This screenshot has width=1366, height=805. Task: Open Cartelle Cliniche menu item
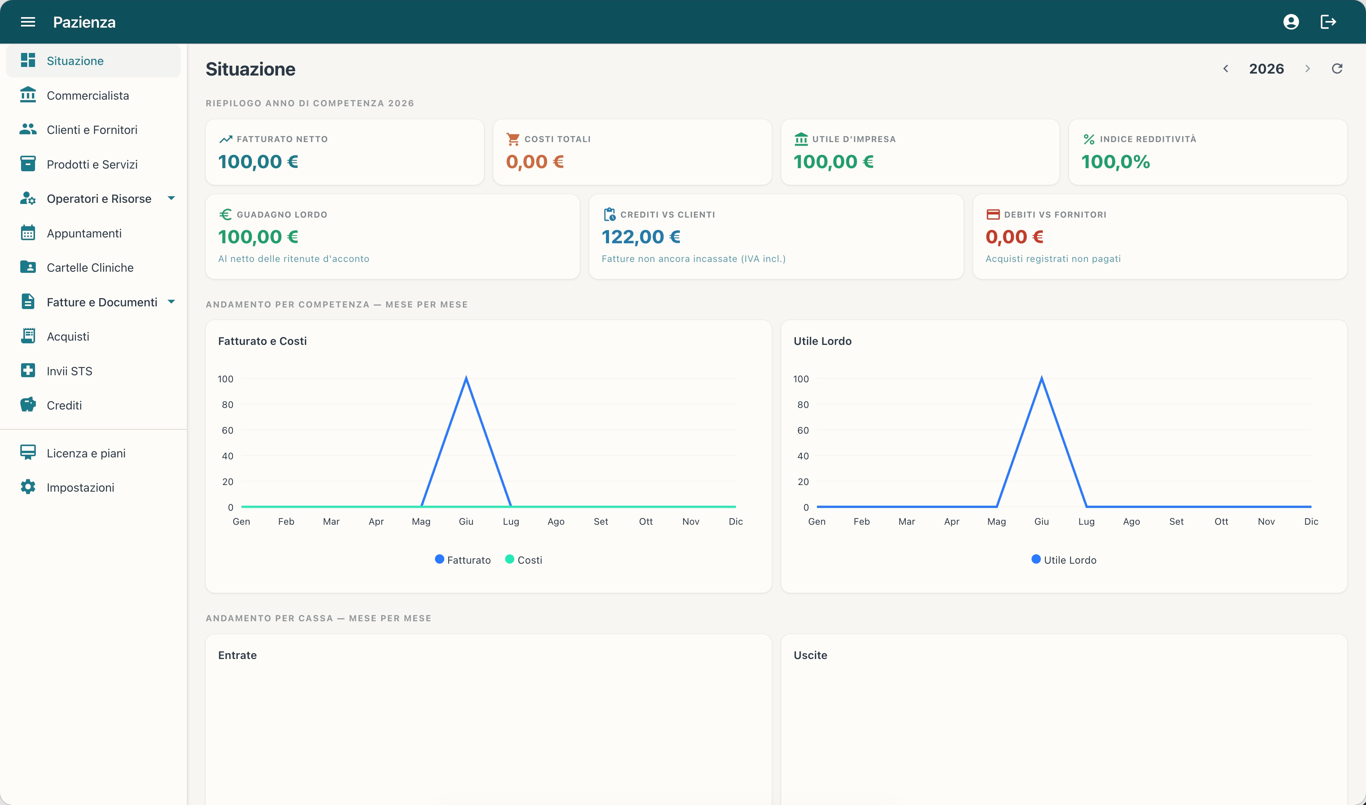pyautogui.click(x=93, y=267)
